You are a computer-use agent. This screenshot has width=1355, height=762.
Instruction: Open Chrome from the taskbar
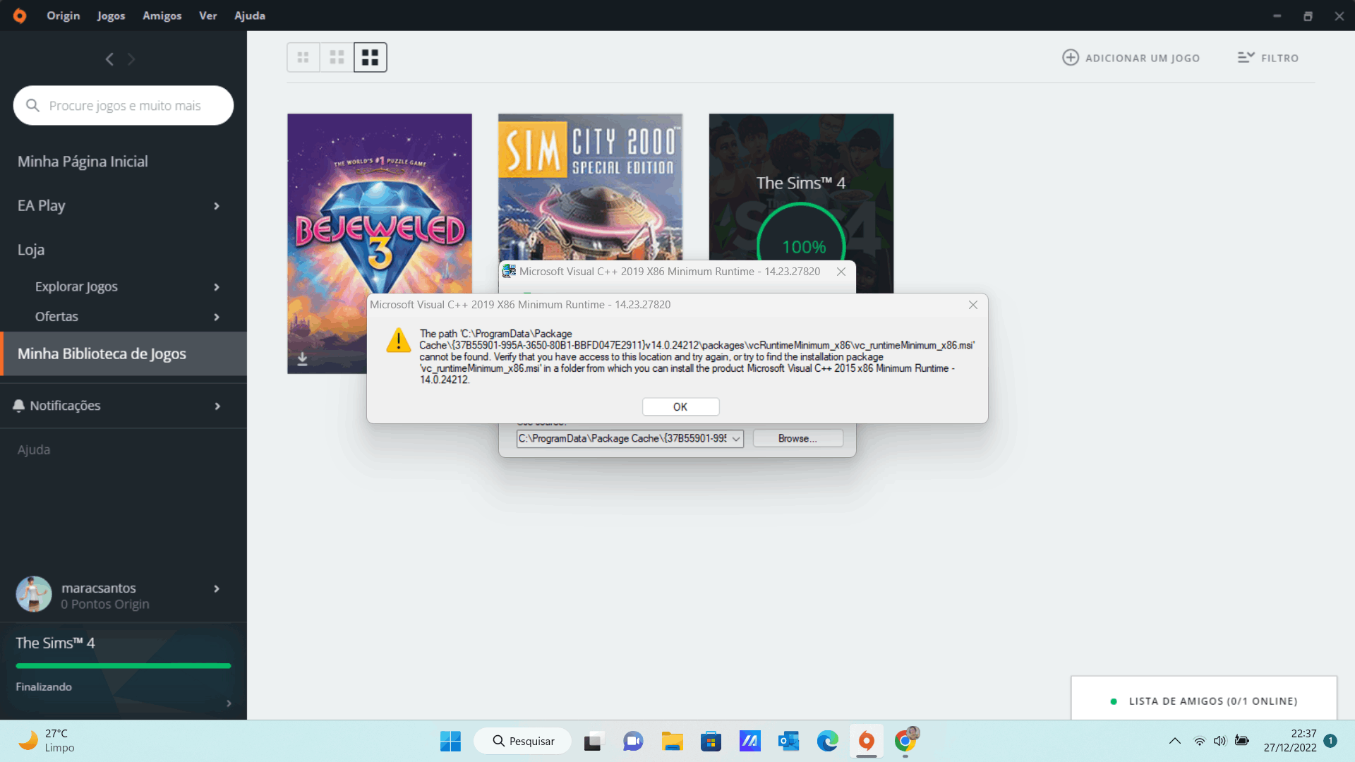coord(905,741)
